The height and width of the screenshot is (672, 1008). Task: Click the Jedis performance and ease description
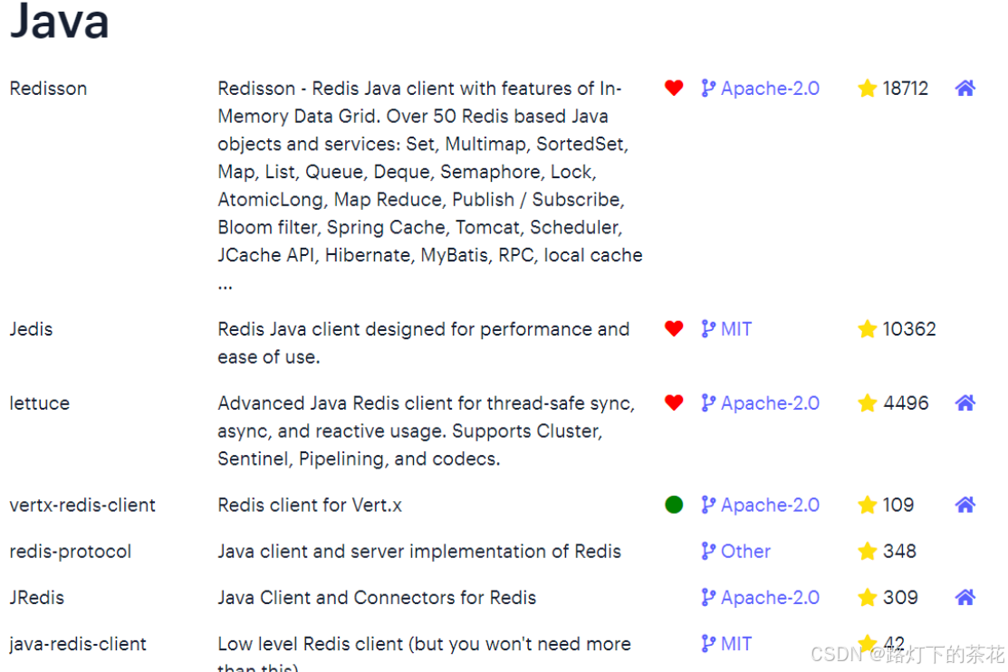pyautogui.click(x=423, y=343)
